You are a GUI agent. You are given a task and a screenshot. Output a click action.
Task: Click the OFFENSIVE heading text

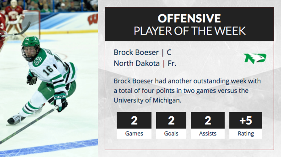189,18
